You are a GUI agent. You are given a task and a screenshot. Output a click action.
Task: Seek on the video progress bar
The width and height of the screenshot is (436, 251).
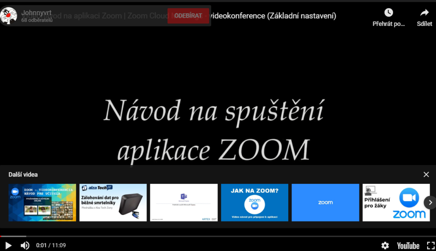click(218, 236)
